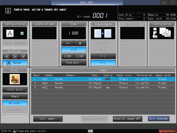Click the Memoria 99.999% indicator
Image resolution: width=177 pixels, height=133 pixels.
tap(162, 15)
